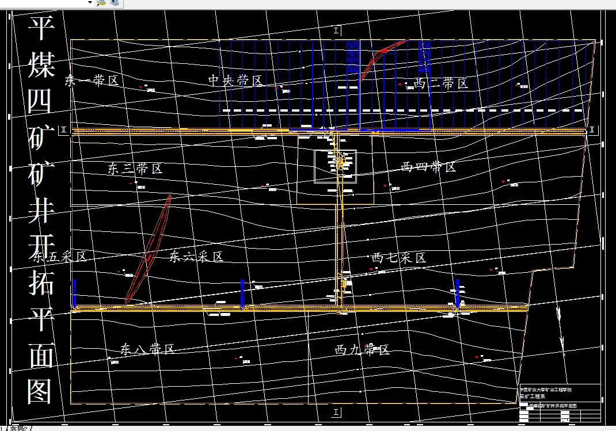This screenshot has width=616, height=431.
Task: Select the top Ⅰ section marker
Action: [x=336, y=30]
